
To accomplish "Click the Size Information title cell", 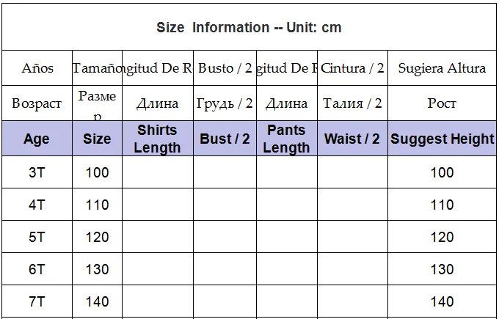I will point(249,27).
